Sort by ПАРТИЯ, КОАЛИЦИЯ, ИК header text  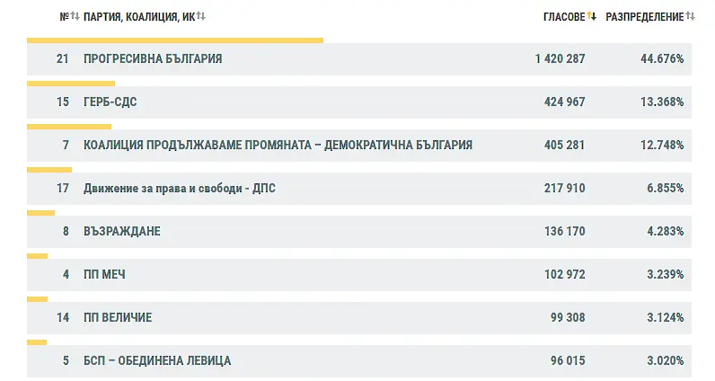click(138, 17)
